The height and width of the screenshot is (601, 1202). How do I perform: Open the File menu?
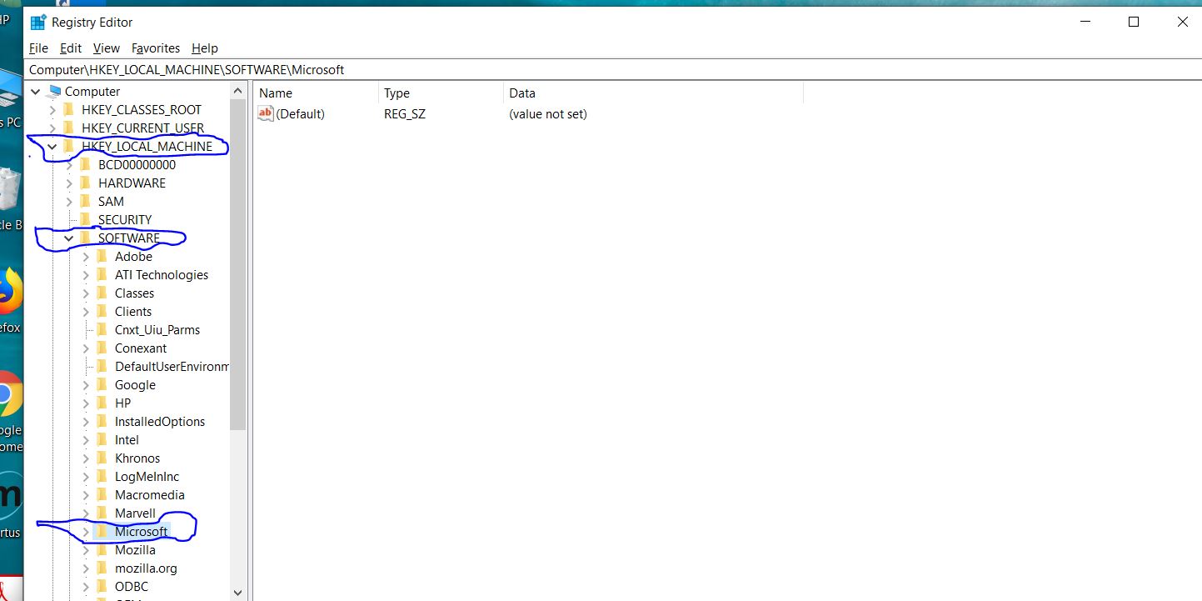[38, 48]
